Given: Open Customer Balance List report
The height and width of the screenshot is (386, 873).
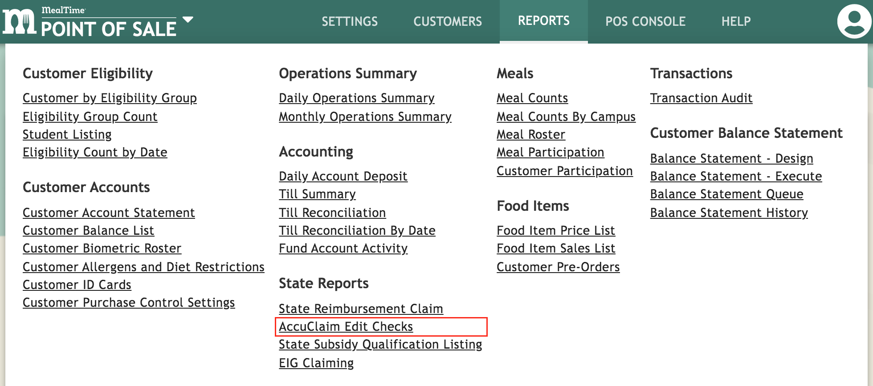Looking at the screenshot, I should (x=88, y=230).
